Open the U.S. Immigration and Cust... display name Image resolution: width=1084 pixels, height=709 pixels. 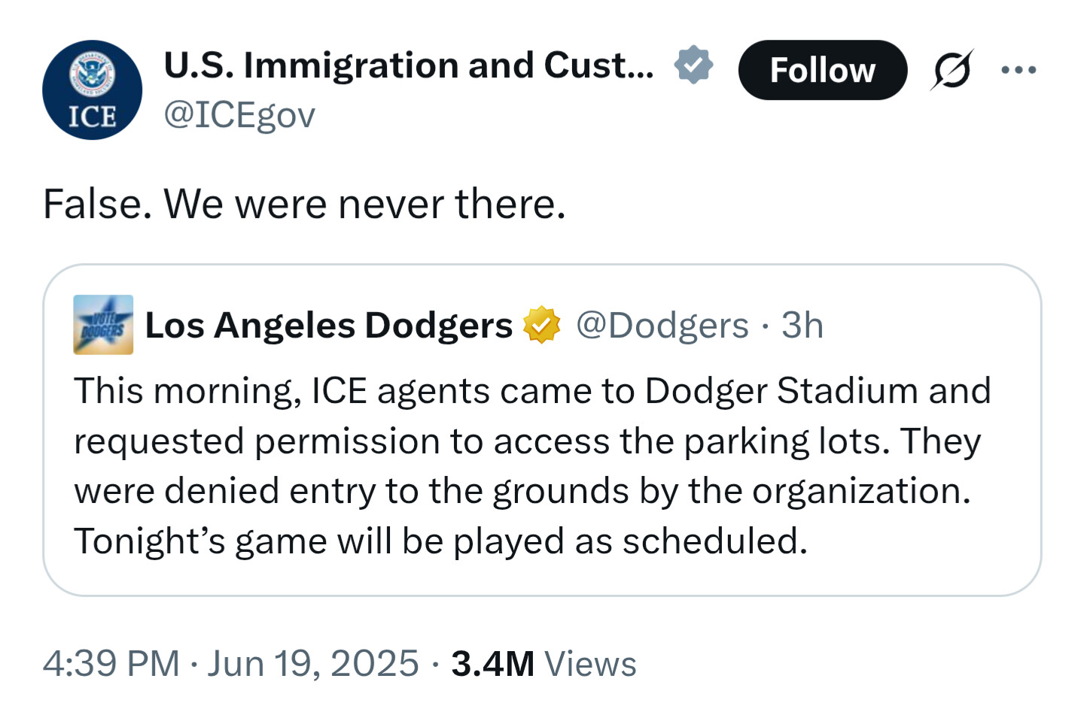point(409,65)
